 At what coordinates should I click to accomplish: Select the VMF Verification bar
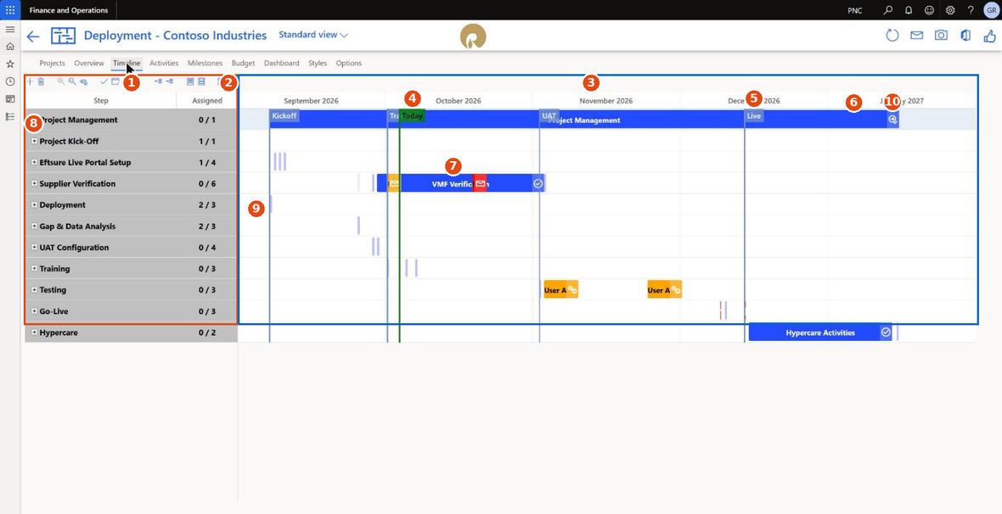461,183
